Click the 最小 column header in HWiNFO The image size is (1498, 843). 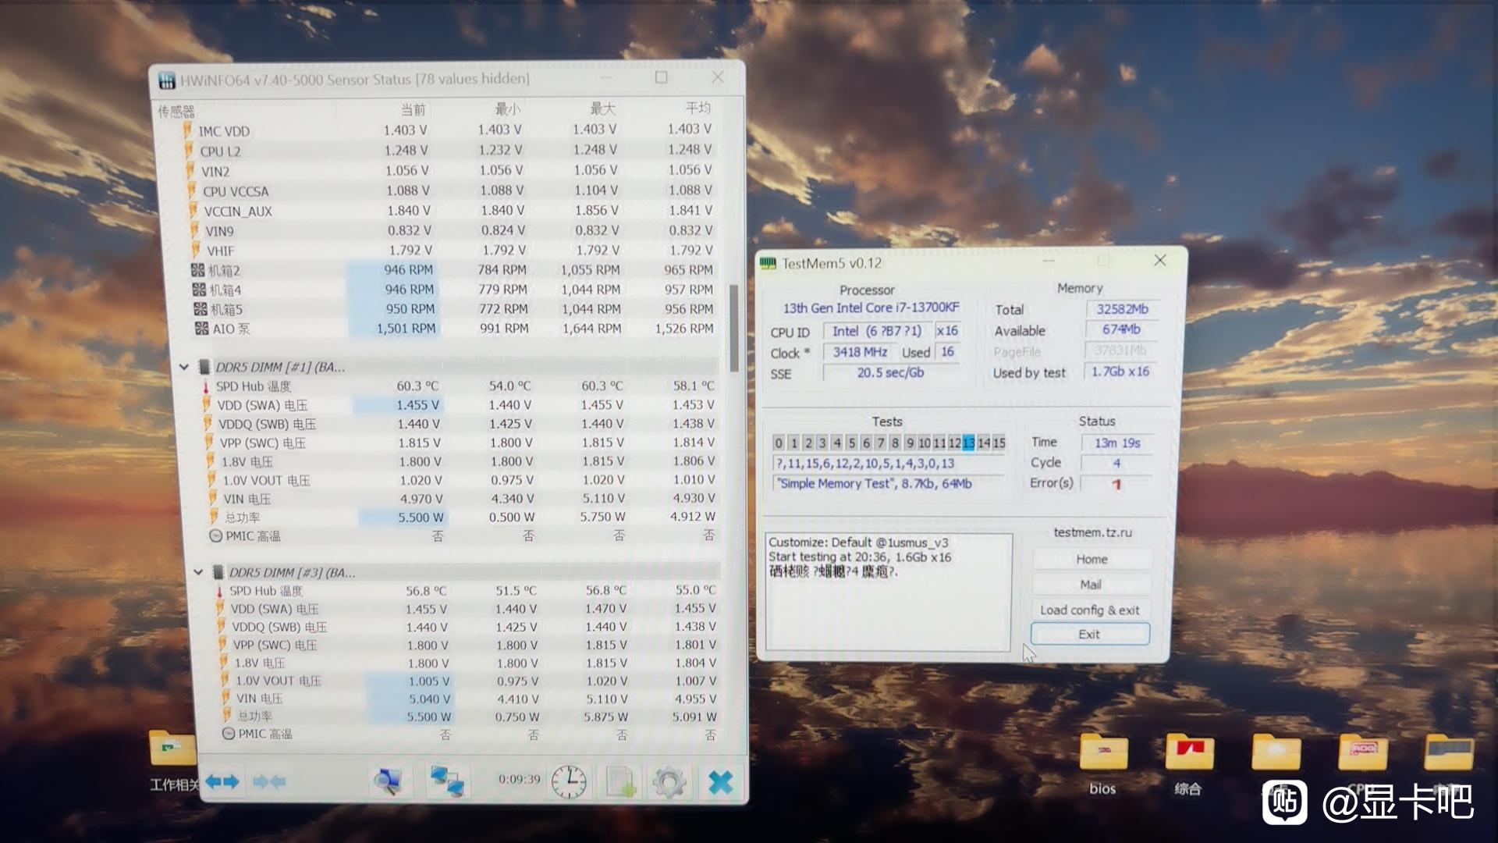(508, 108)
